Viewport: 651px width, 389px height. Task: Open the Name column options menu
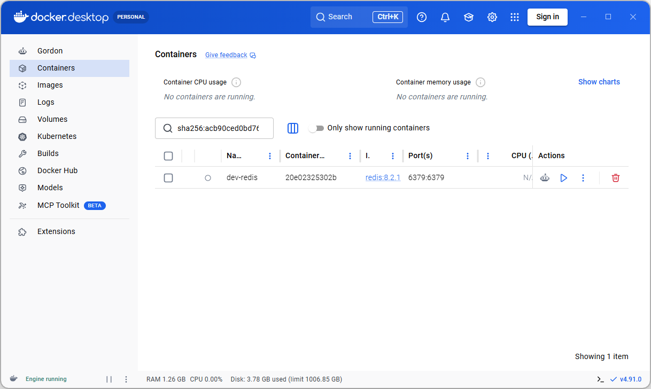point(270,156)
